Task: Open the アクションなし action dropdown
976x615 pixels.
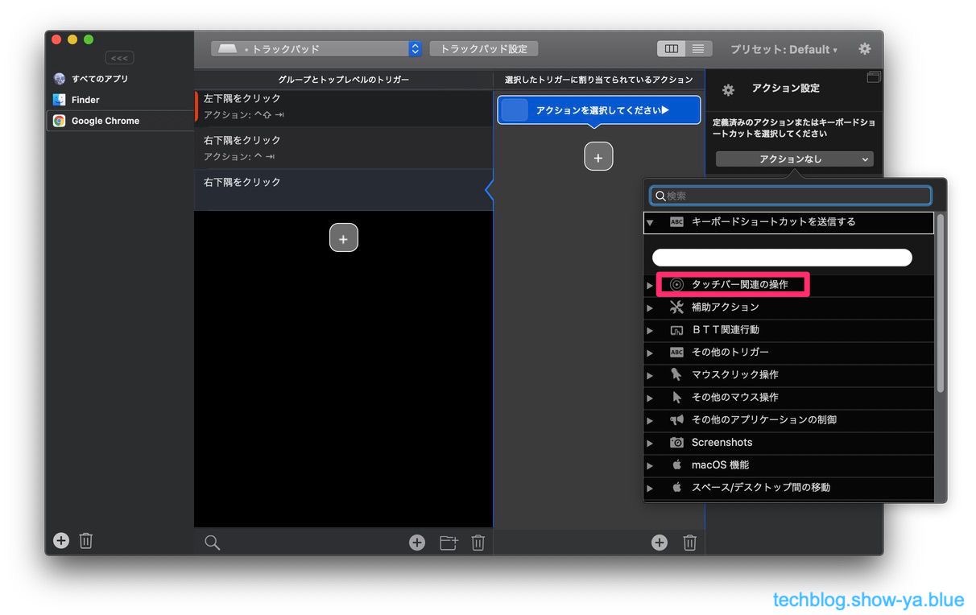Action: (794, 159)
